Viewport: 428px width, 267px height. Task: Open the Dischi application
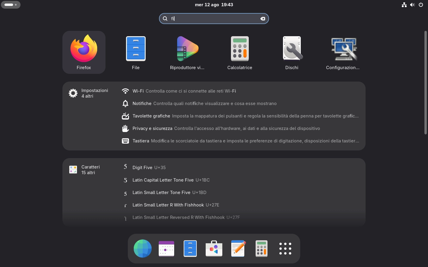(x=292, y=52)
